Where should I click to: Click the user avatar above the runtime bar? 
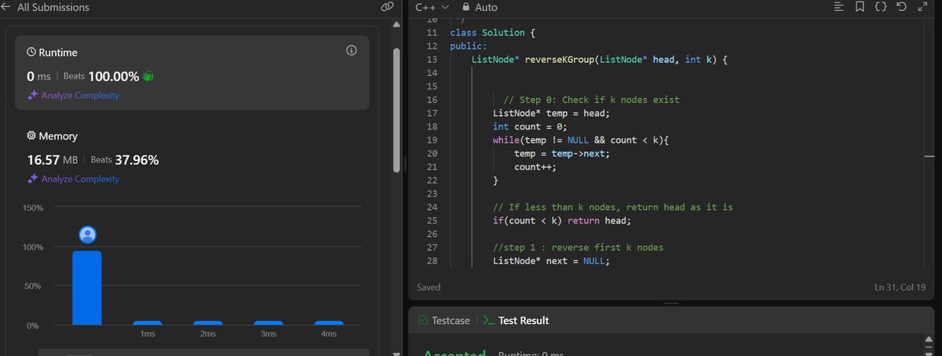tap(88, 234)
